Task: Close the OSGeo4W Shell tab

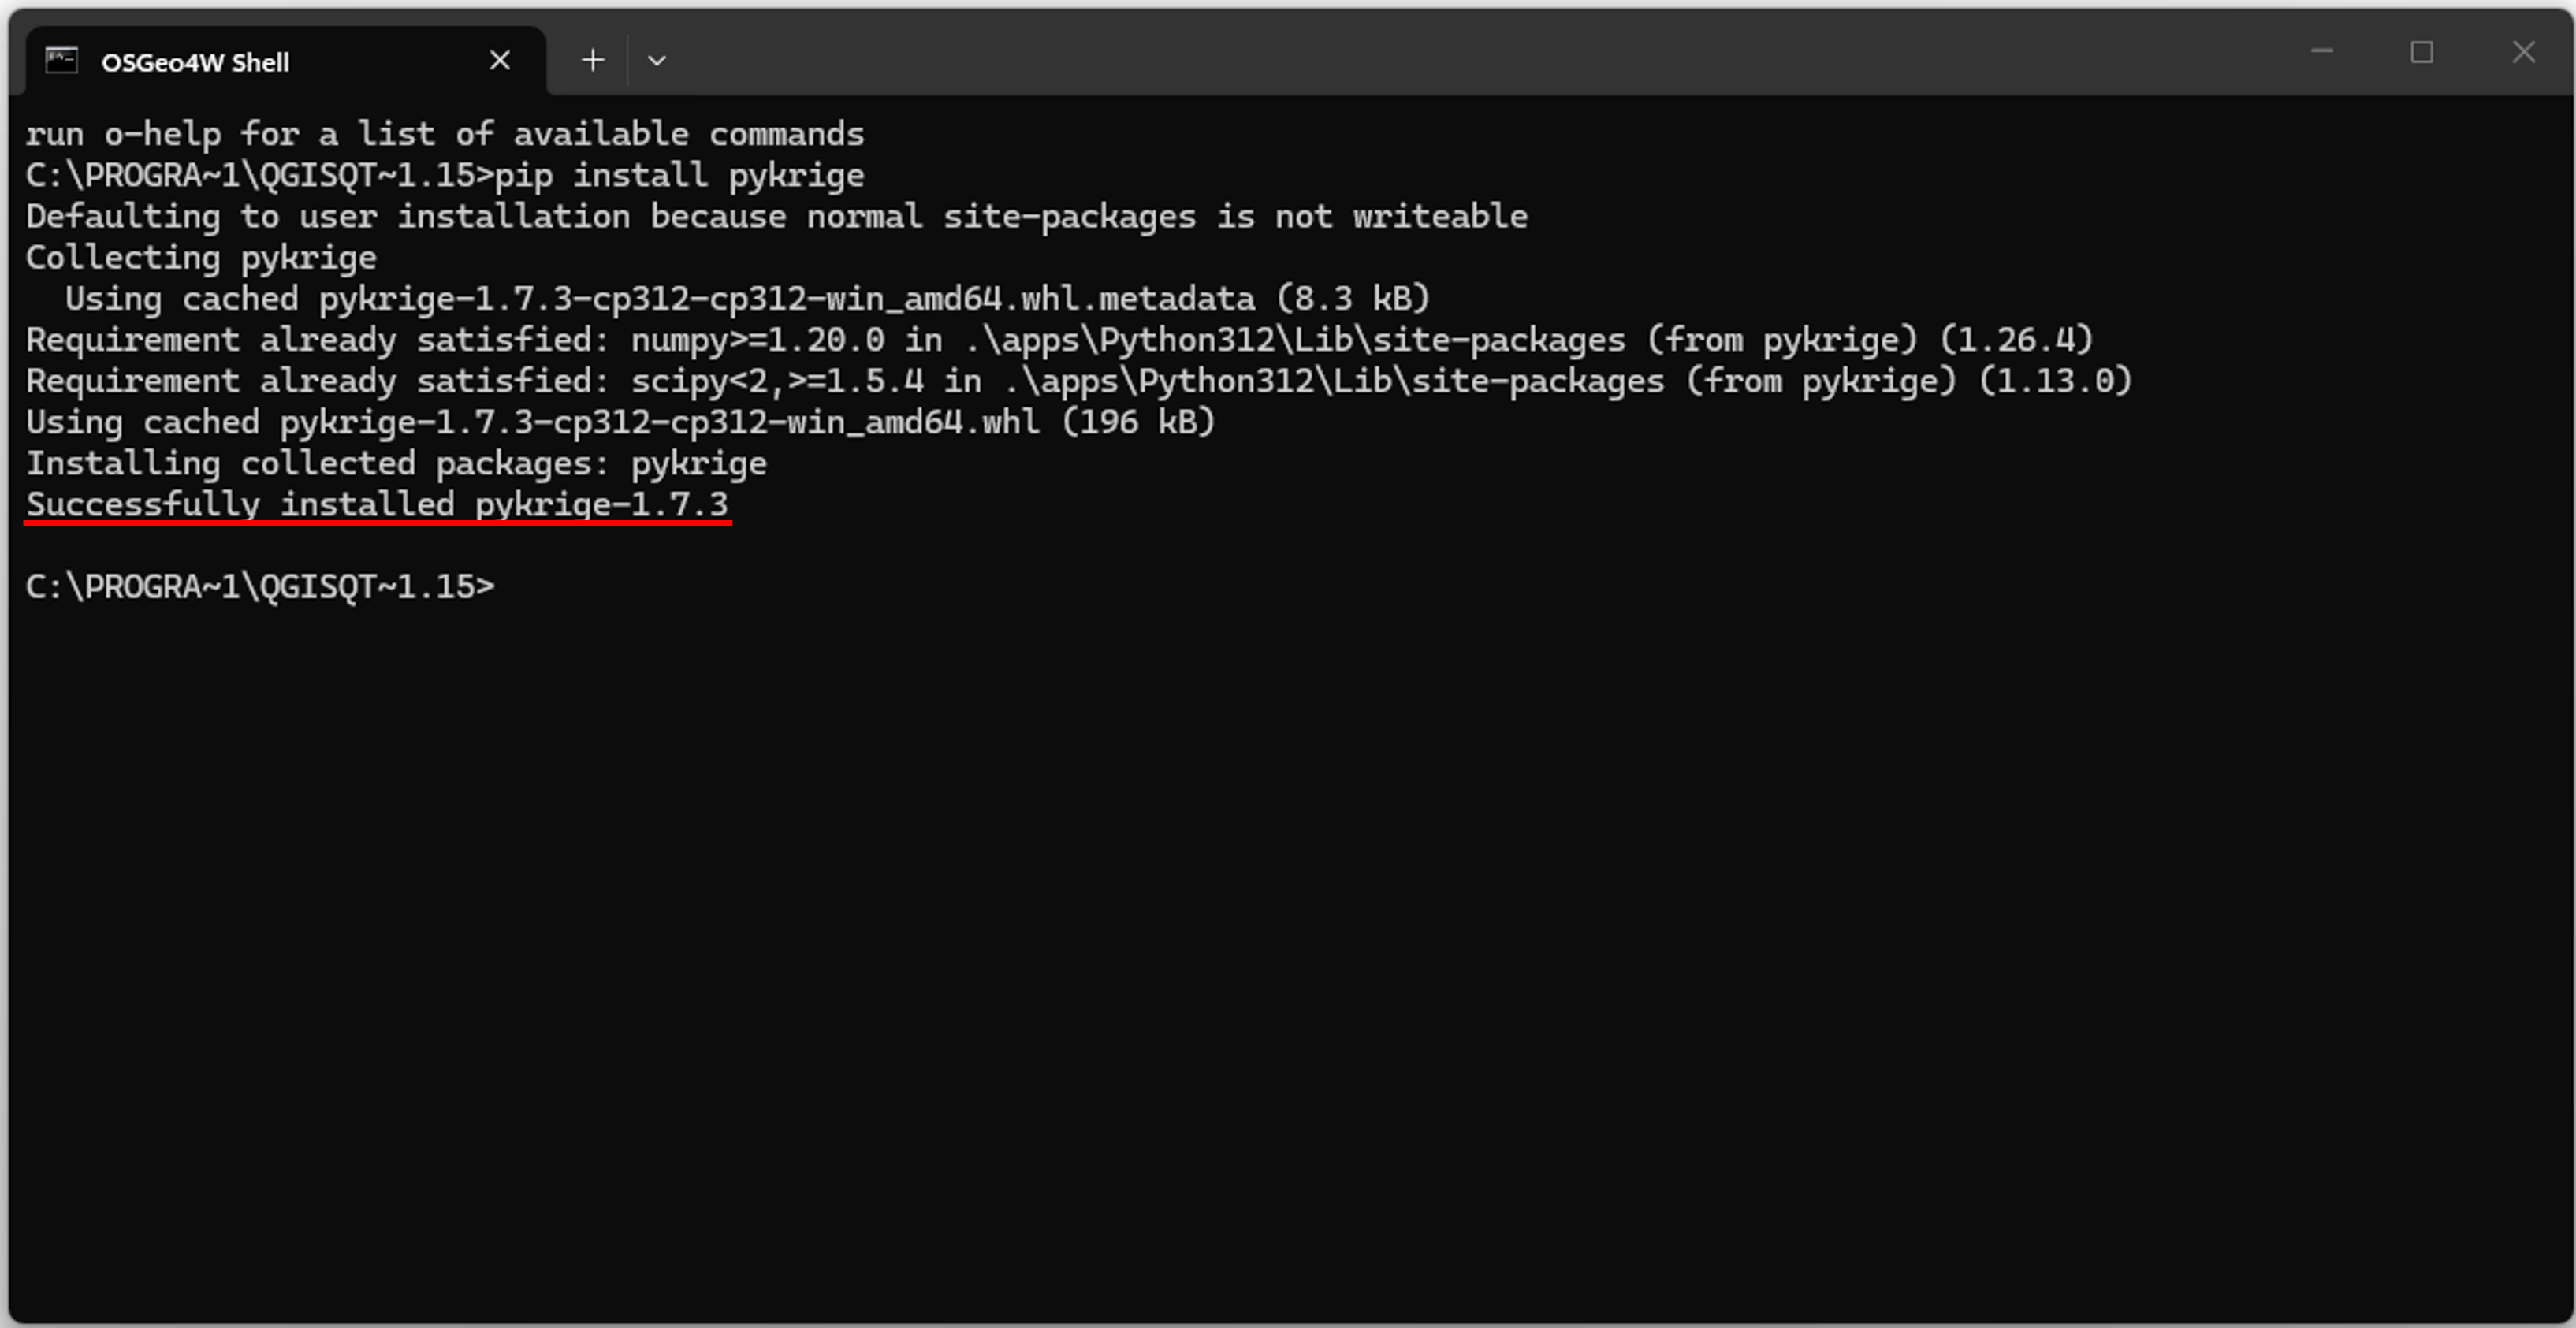Action: point(500,60)
